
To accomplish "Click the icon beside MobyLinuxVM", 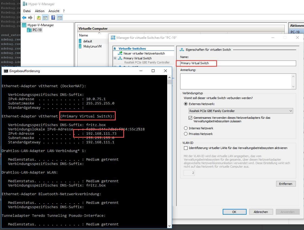I will pyautogui.click(x=80, y=46).
